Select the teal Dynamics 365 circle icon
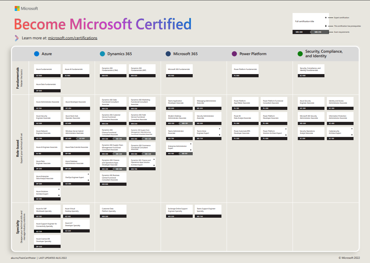 click(x=102, y=54)
